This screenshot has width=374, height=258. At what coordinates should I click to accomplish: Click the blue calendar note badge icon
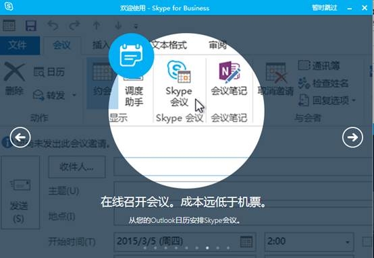(x=131, y=56)
